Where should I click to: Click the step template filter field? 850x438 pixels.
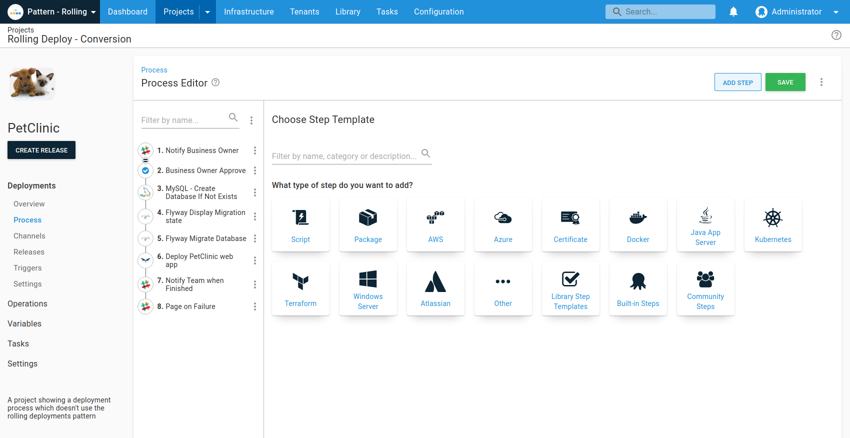(344, 156)
